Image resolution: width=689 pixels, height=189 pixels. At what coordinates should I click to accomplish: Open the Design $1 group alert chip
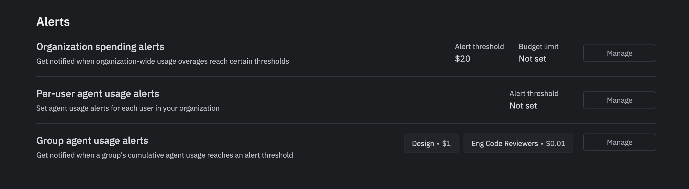[431, 143]
